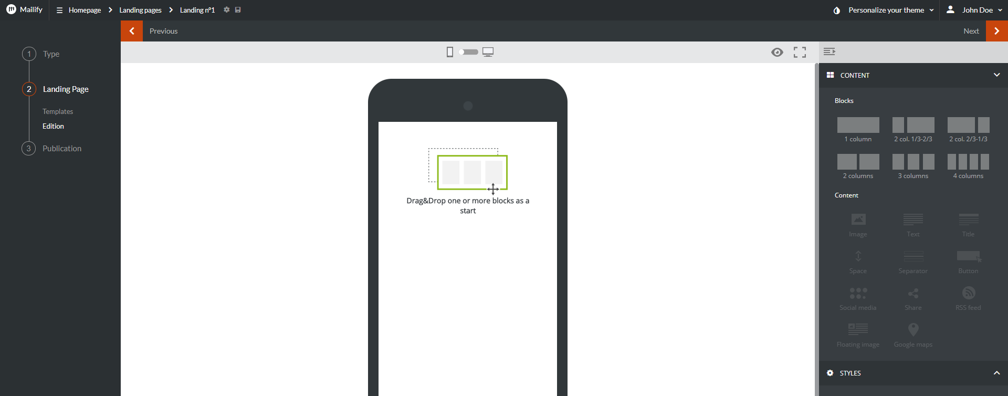
Task: Select the Landing n°1 breadcrumb
Action: (x=197, y=10)
